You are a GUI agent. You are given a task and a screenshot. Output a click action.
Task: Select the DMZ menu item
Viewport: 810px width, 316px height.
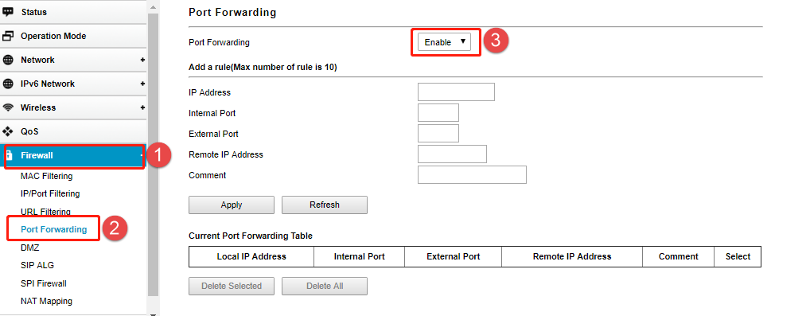point(30,248)
